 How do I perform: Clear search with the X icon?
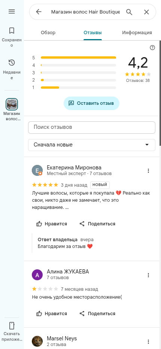coord(146,12)
